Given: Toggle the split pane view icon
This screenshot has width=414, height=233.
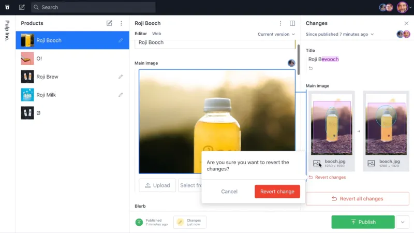Looking at the screenshot, I should tap(292, 23).
